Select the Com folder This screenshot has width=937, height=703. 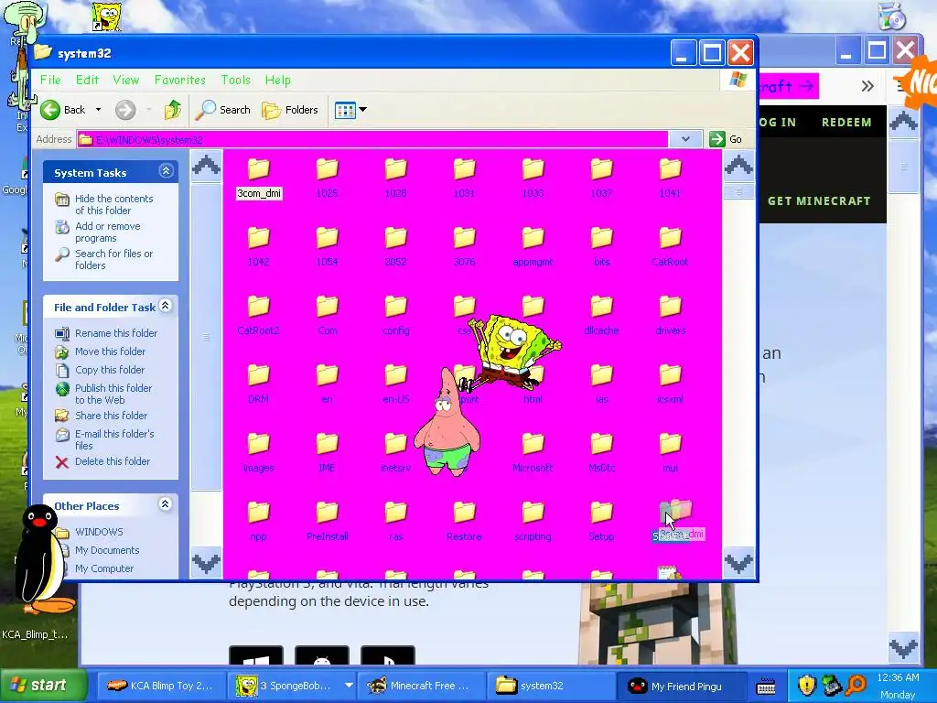[x=327, y=315]
